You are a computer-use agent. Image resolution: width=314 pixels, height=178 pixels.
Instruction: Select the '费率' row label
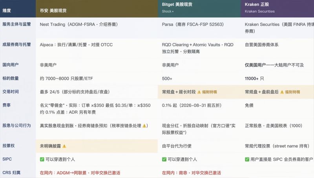[x=6, y=105]
